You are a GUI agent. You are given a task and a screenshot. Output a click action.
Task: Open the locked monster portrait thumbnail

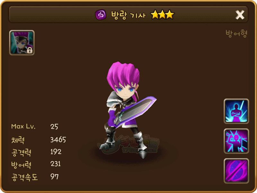pyautogui.click(x=22, y=43)
